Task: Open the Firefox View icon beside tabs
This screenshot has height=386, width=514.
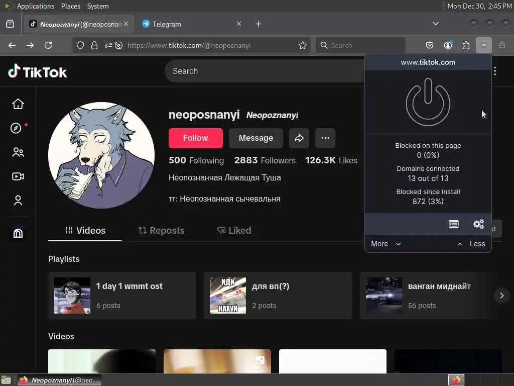Action: point(10,24)
